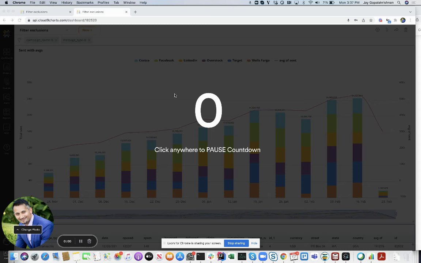Open the View menu

click(53, 3)
